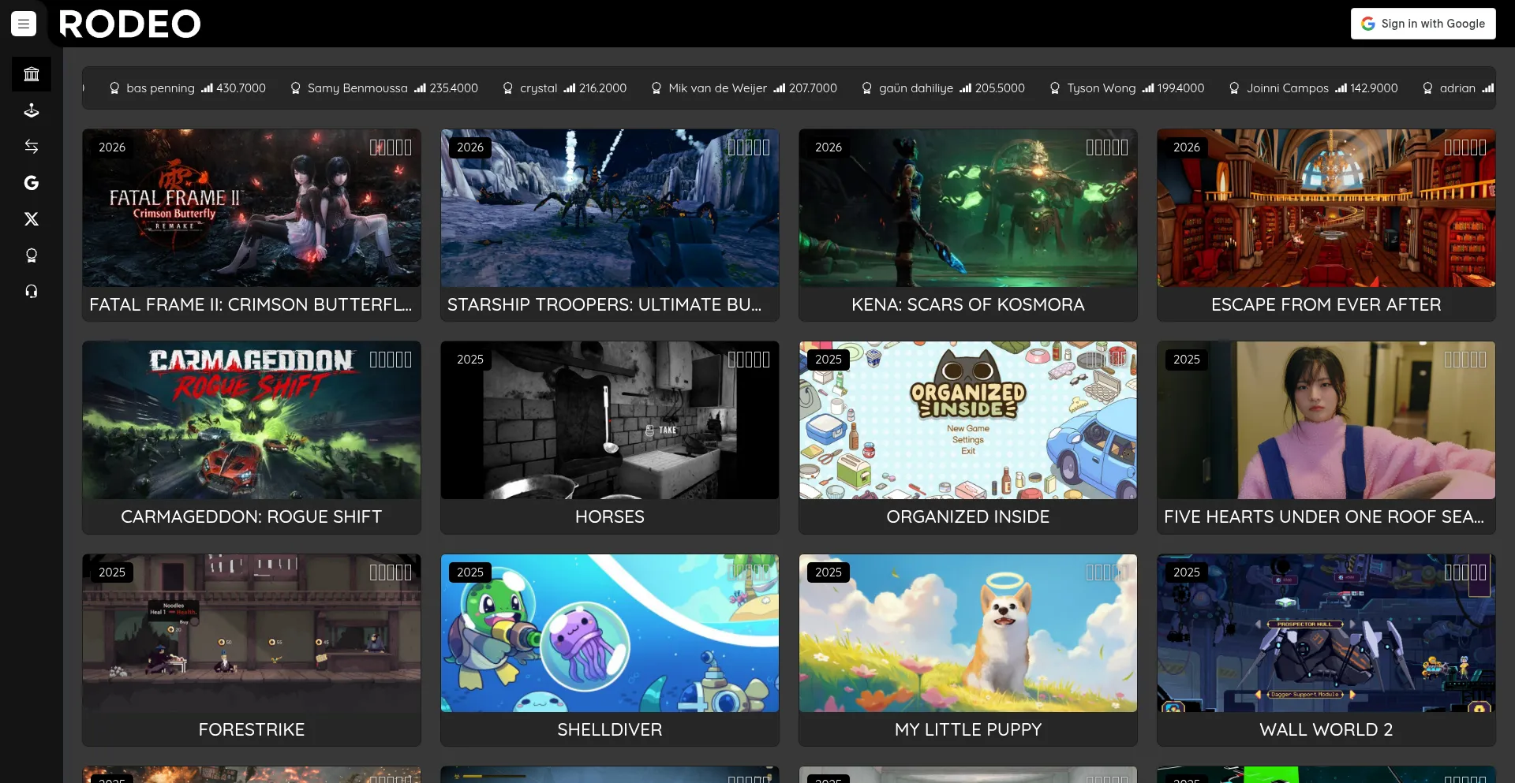Click the medal icon beside Samy Benmoussa

[296, 88]
